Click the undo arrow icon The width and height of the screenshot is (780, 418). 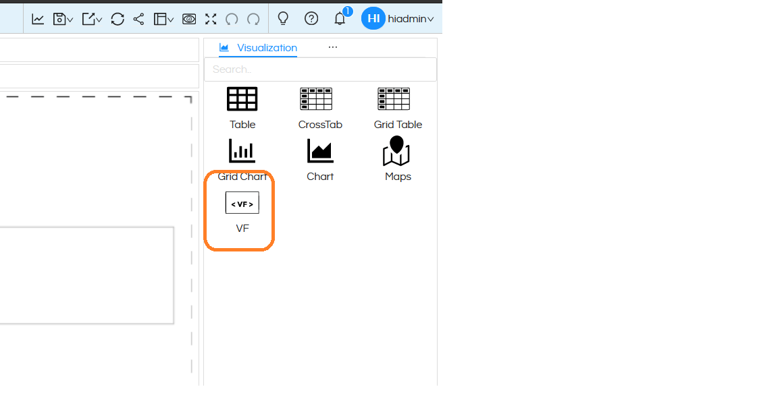point(232,19)
